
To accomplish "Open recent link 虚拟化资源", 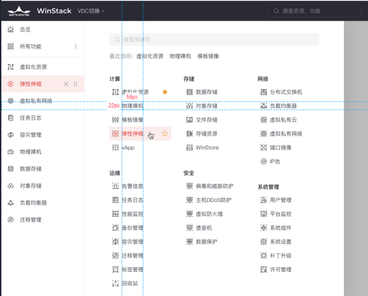I will (150, 56).
